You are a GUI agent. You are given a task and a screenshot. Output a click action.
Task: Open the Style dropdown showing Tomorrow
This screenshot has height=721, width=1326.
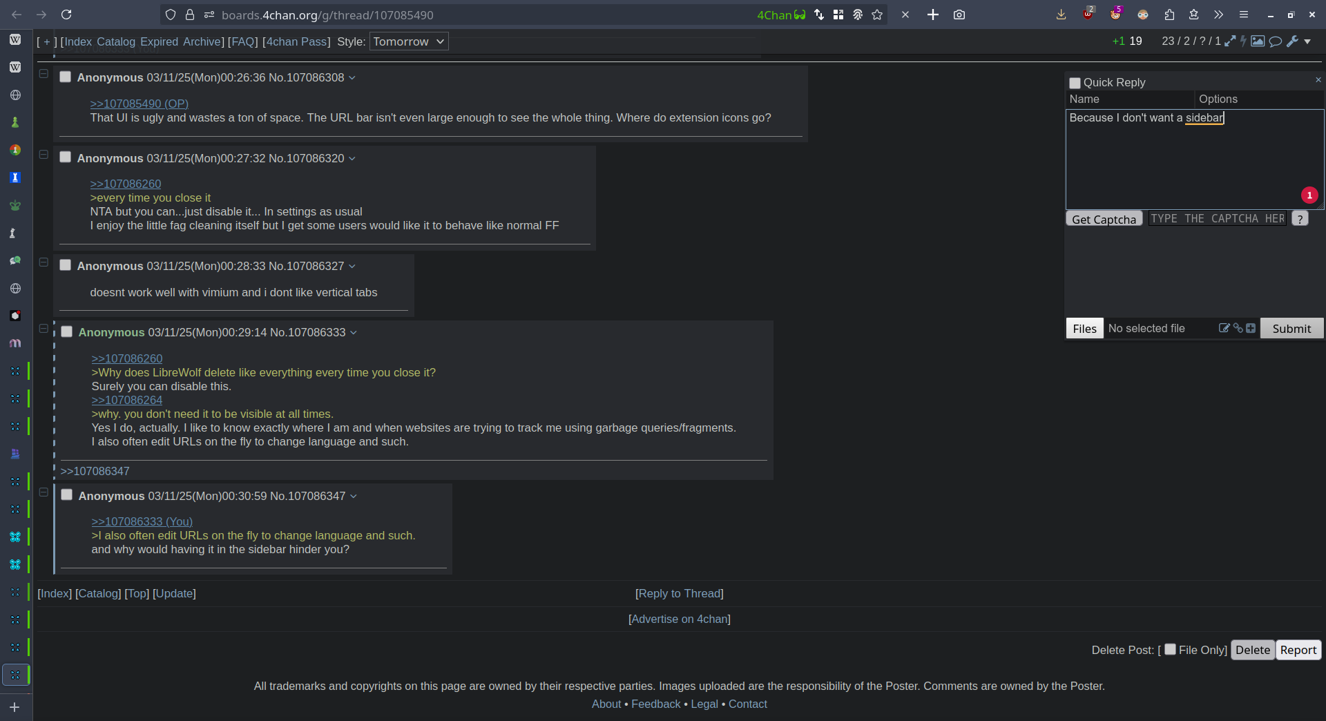pyautogui.click(x=409, y=41)
